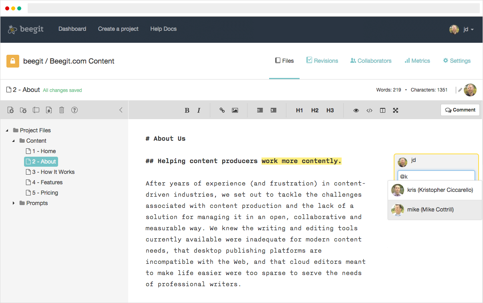
Task: Switch to the Metrics tab
Action: 417,61
